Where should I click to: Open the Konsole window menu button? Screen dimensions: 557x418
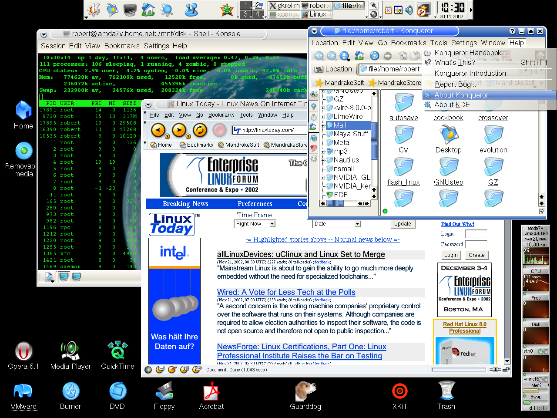click(x=44, y=34)
